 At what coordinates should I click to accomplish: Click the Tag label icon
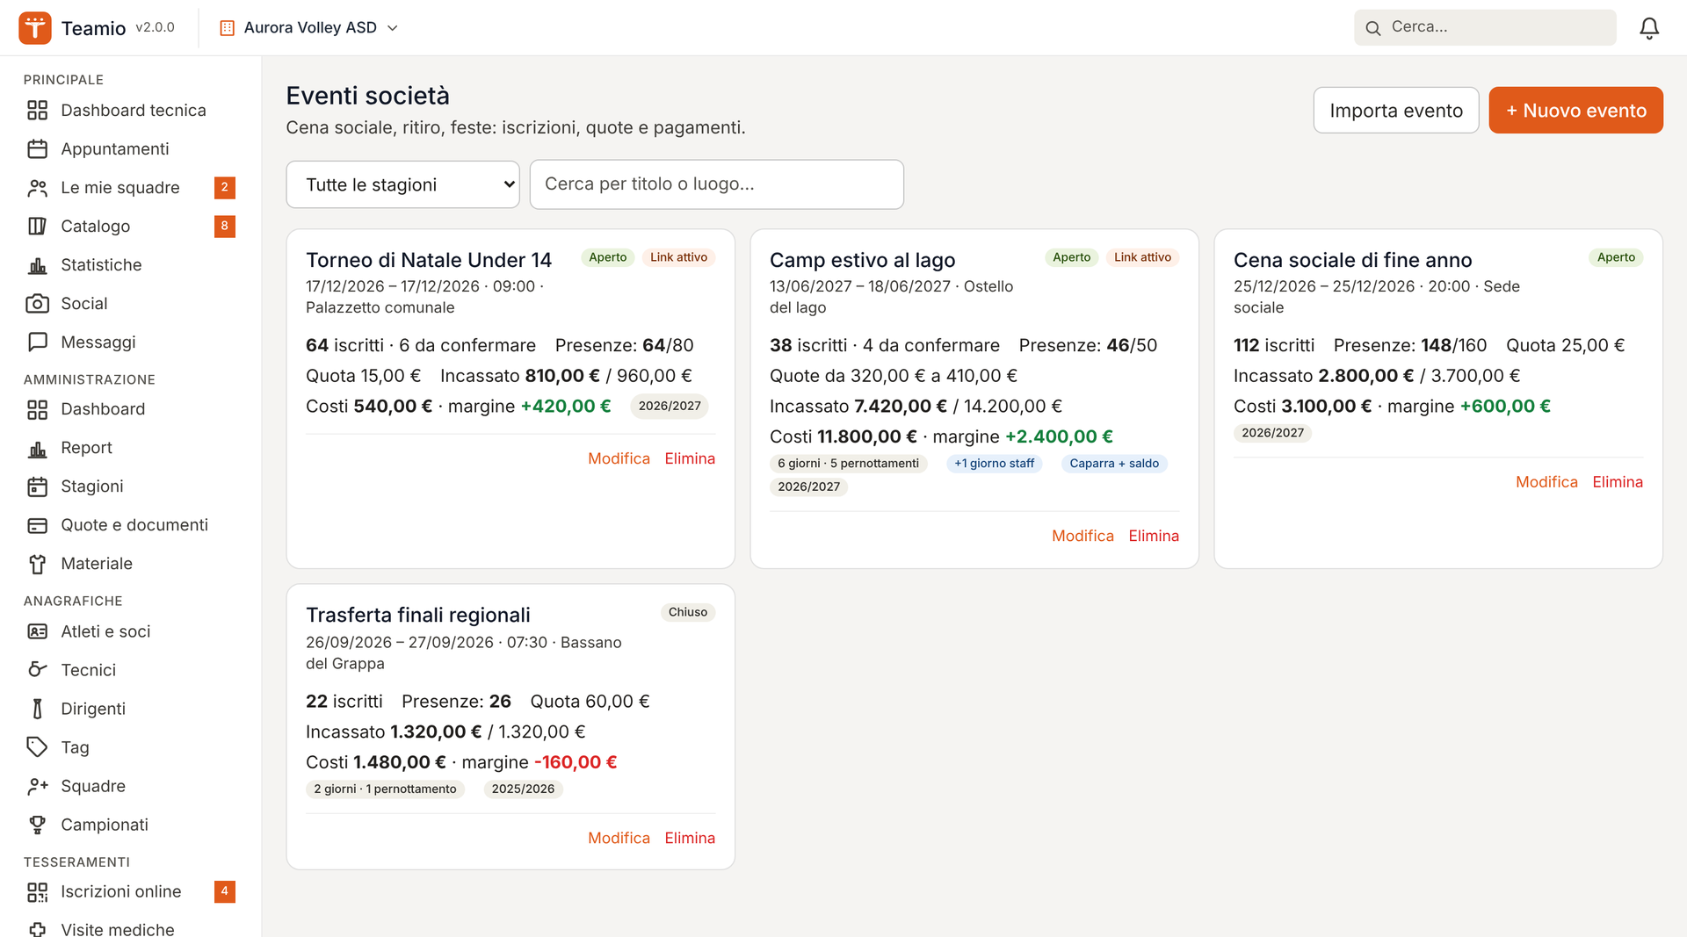(37, 747)
